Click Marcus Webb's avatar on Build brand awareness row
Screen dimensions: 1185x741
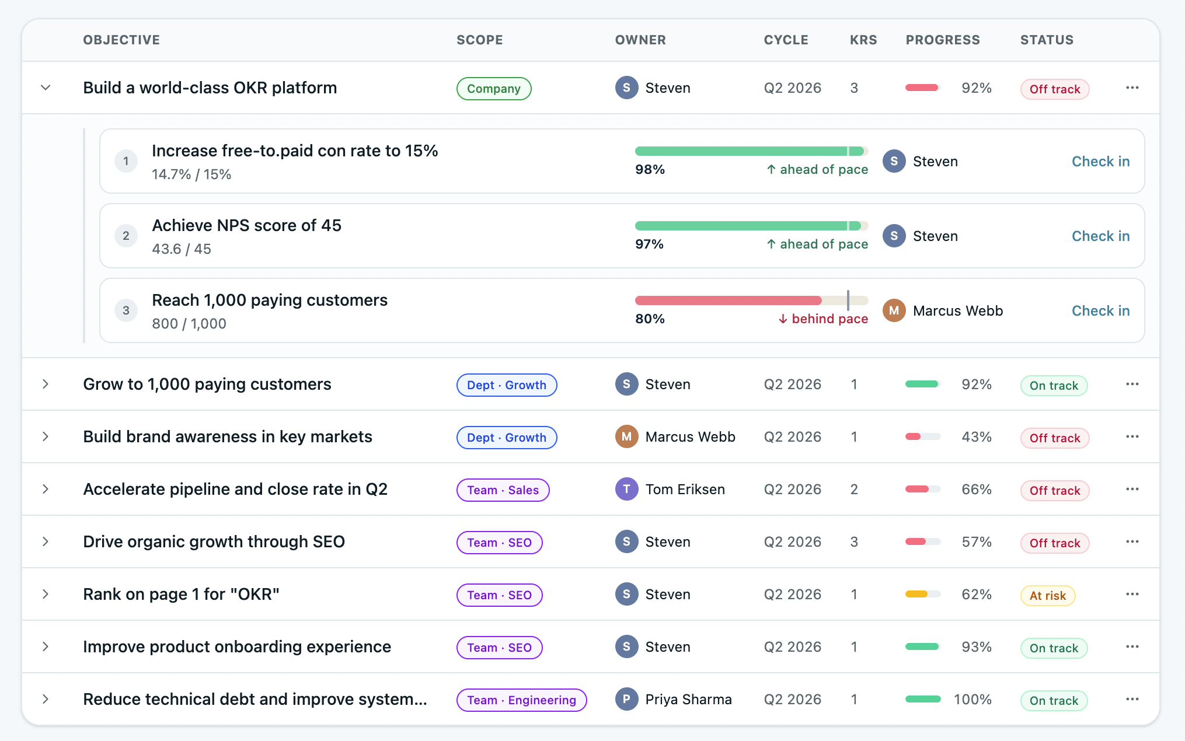[626, 437]
